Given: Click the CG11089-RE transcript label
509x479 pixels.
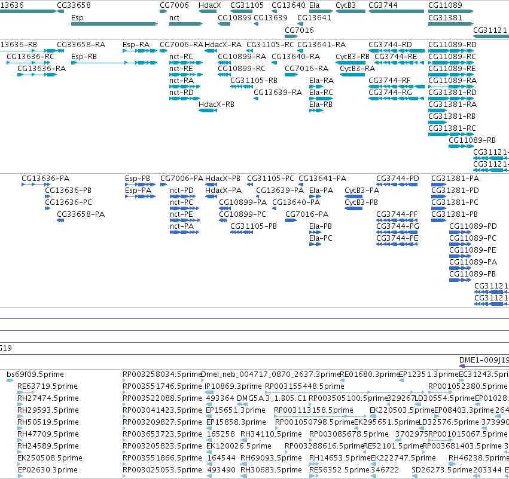Looking at the screenshot, I should click(452, 69).
